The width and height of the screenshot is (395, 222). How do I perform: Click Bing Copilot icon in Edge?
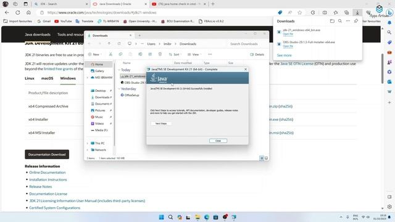(x=389, y=12)
